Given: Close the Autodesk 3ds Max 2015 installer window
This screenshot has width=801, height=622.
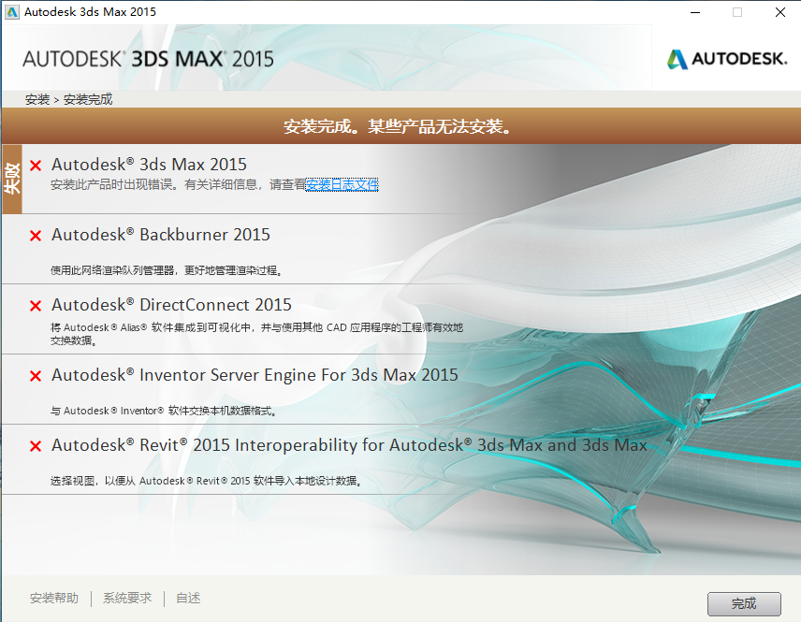Looking at the screenshot, I should [780, 12].
